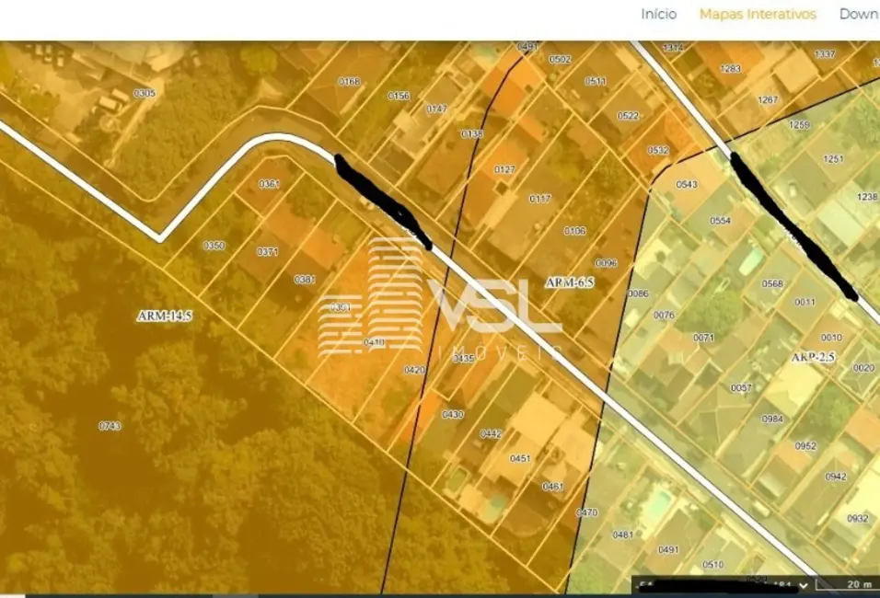Open the Download menu item
The width and height of the screenshot is (880, 598).
860,14
